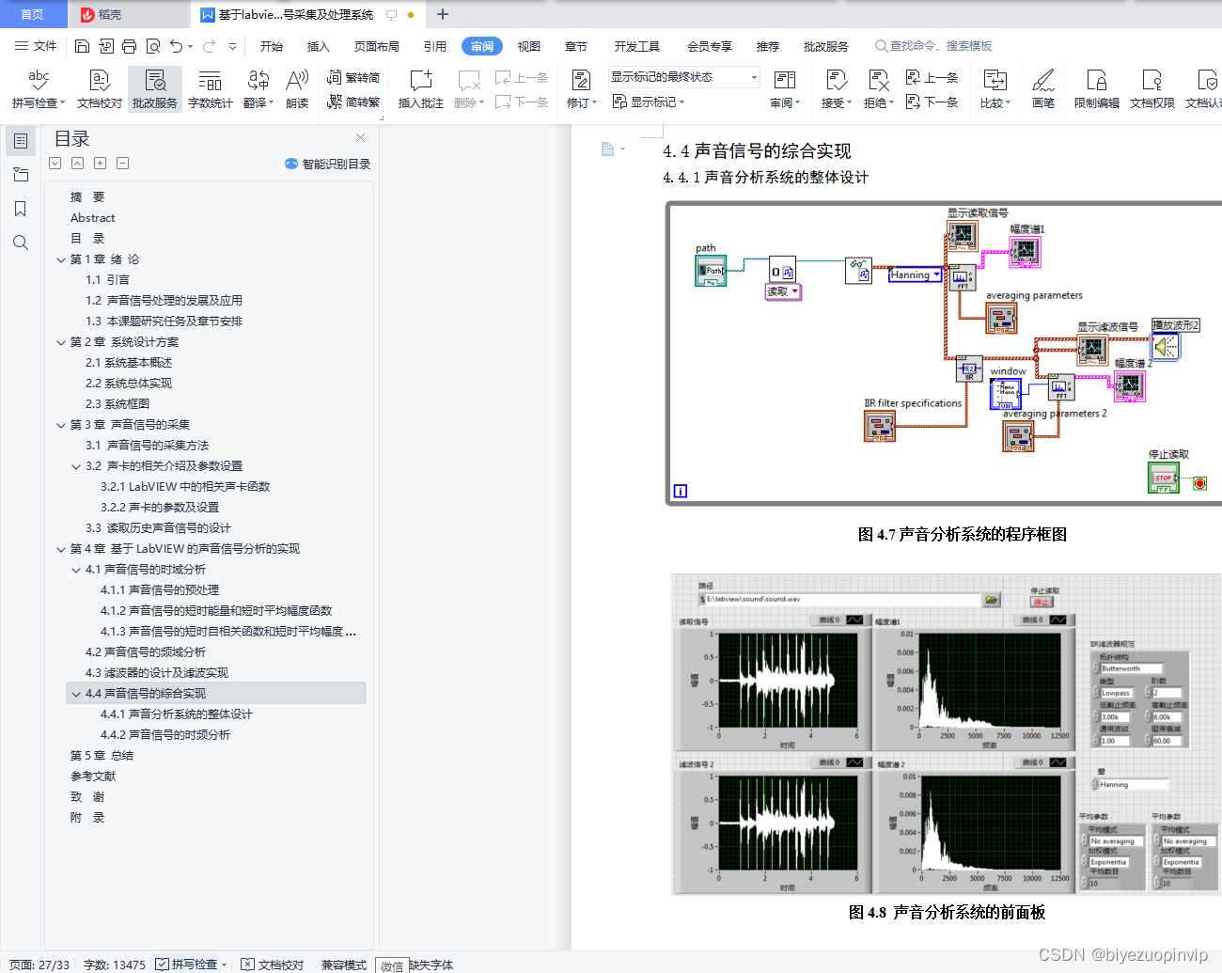This screenshot has height=973, width=1222.
Task: Open the 审阅 reviewing pane button
Action: coord(785,89)
